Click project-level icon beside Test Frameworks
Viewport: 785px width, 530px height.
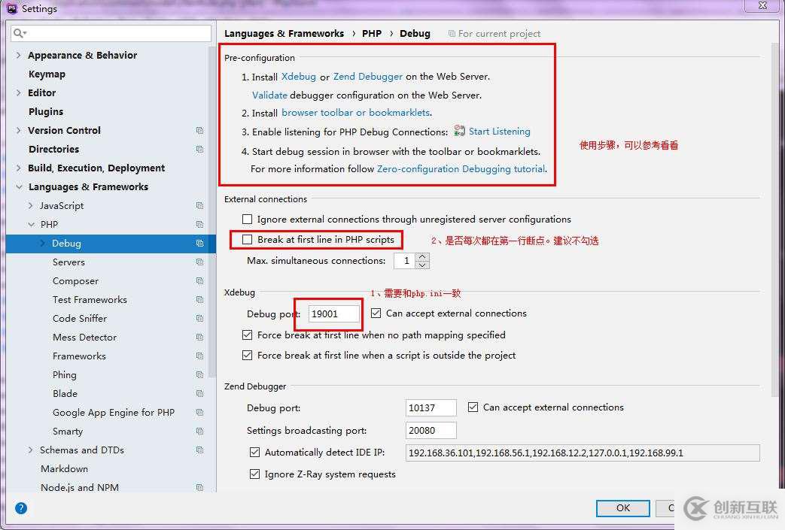pyautogui.click(x=199, y=299)
